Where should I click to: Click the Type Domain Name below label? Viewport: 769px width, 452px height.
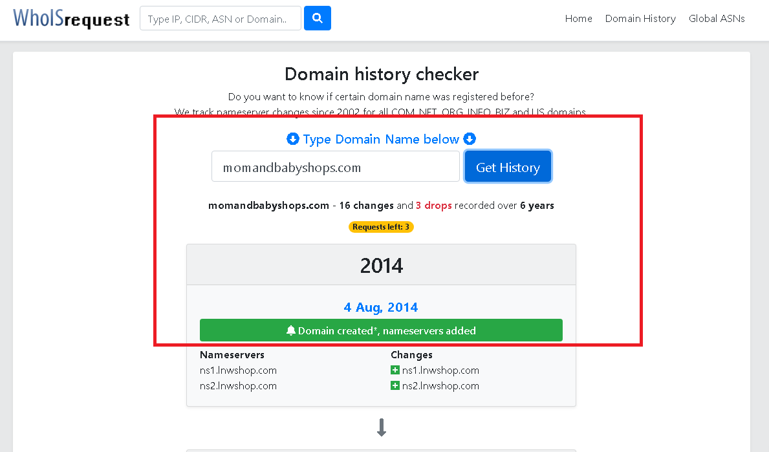(381, 139)
